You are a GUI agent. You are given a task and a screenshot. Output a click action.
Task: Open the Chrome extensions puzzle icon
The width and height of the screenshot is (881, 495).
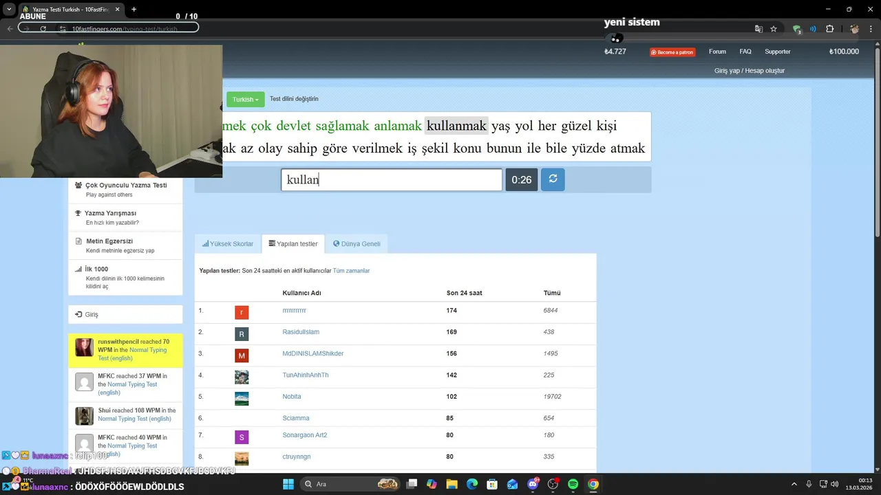pos(829,29)
